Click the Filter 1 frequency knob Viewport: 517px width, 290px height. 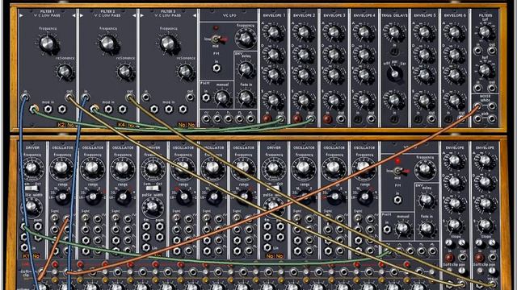(x=48, y=43)
